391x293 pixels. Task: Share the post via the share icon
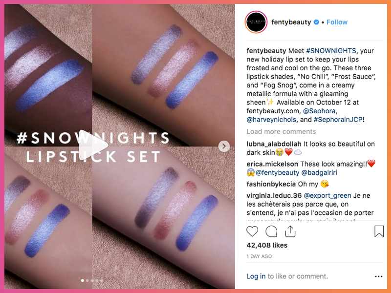click(290, 231)
